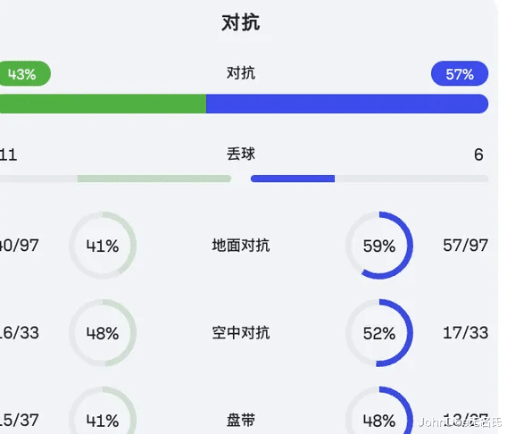
Task: Click the 丢球 stat label
Action: (241, 154)
